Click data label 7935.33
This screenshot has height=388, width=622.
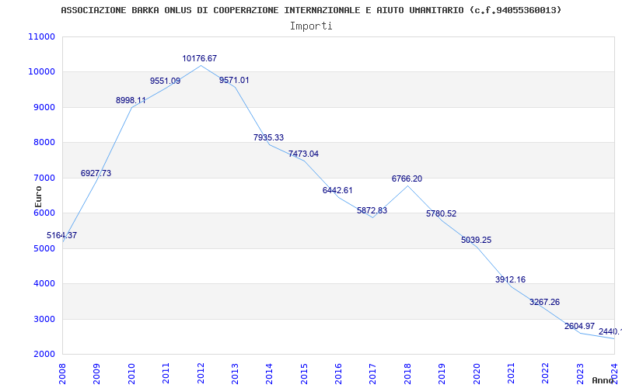click(268, 138)
